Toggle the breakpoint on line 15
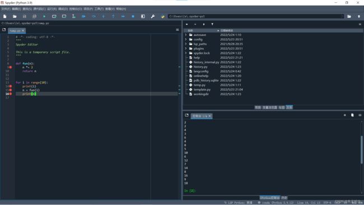The image size is (364, 205). [11, 90]
